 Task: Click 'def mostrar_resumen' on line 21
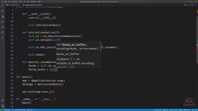click(x=37, y=62)
